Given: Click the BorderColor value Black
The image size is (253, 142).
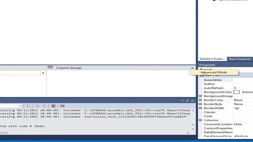Looking at the screenshot, I should [x=238, y=100].
